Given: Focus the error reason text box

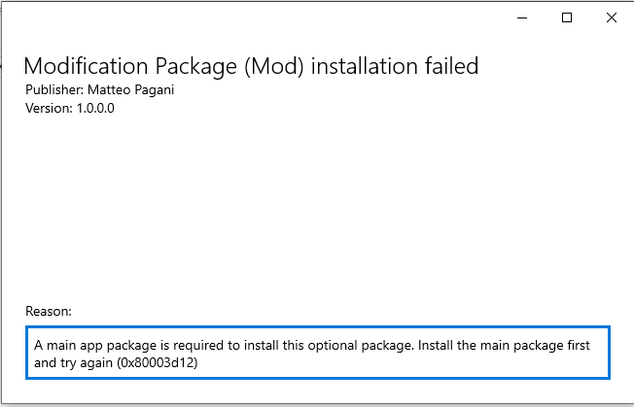Looking at the screenshot, I should [x=317, y=354].
